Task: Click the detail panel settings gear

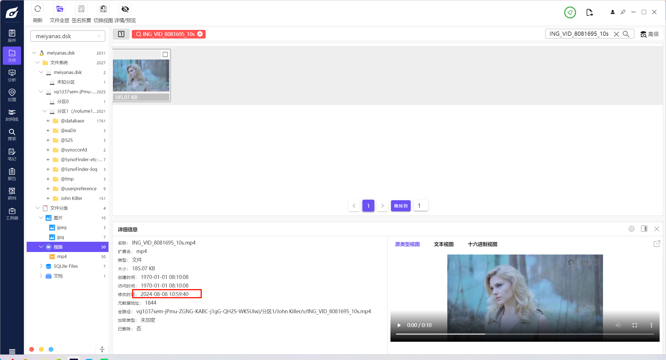Action: (632, 229)
